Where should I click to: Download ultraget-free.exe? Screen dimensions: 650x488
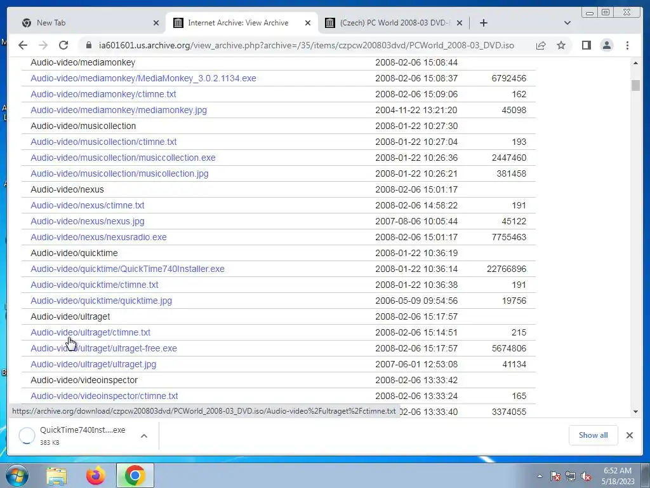click(103, 348)
